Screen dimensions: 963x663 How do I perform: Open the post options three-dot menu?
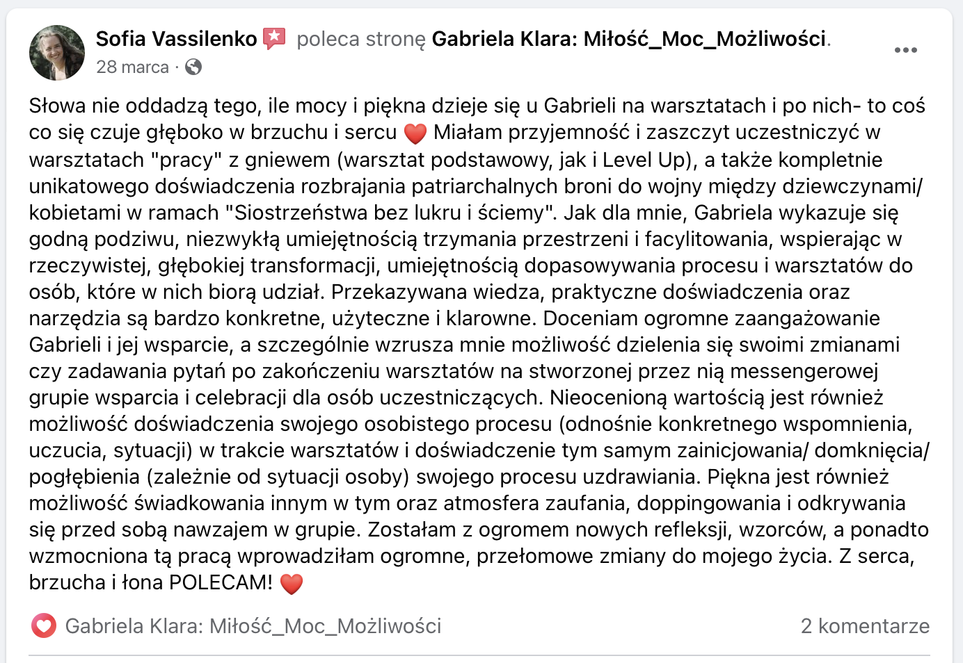tap(905, 50)
